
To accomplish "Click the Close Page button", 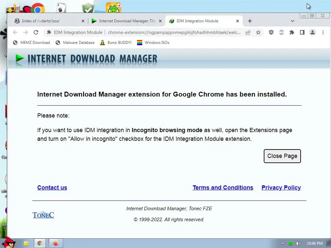I will 282,156.
